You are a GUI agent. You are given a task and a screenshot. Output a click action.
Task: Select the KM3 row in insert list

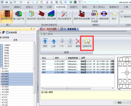(x=78, y=64)
